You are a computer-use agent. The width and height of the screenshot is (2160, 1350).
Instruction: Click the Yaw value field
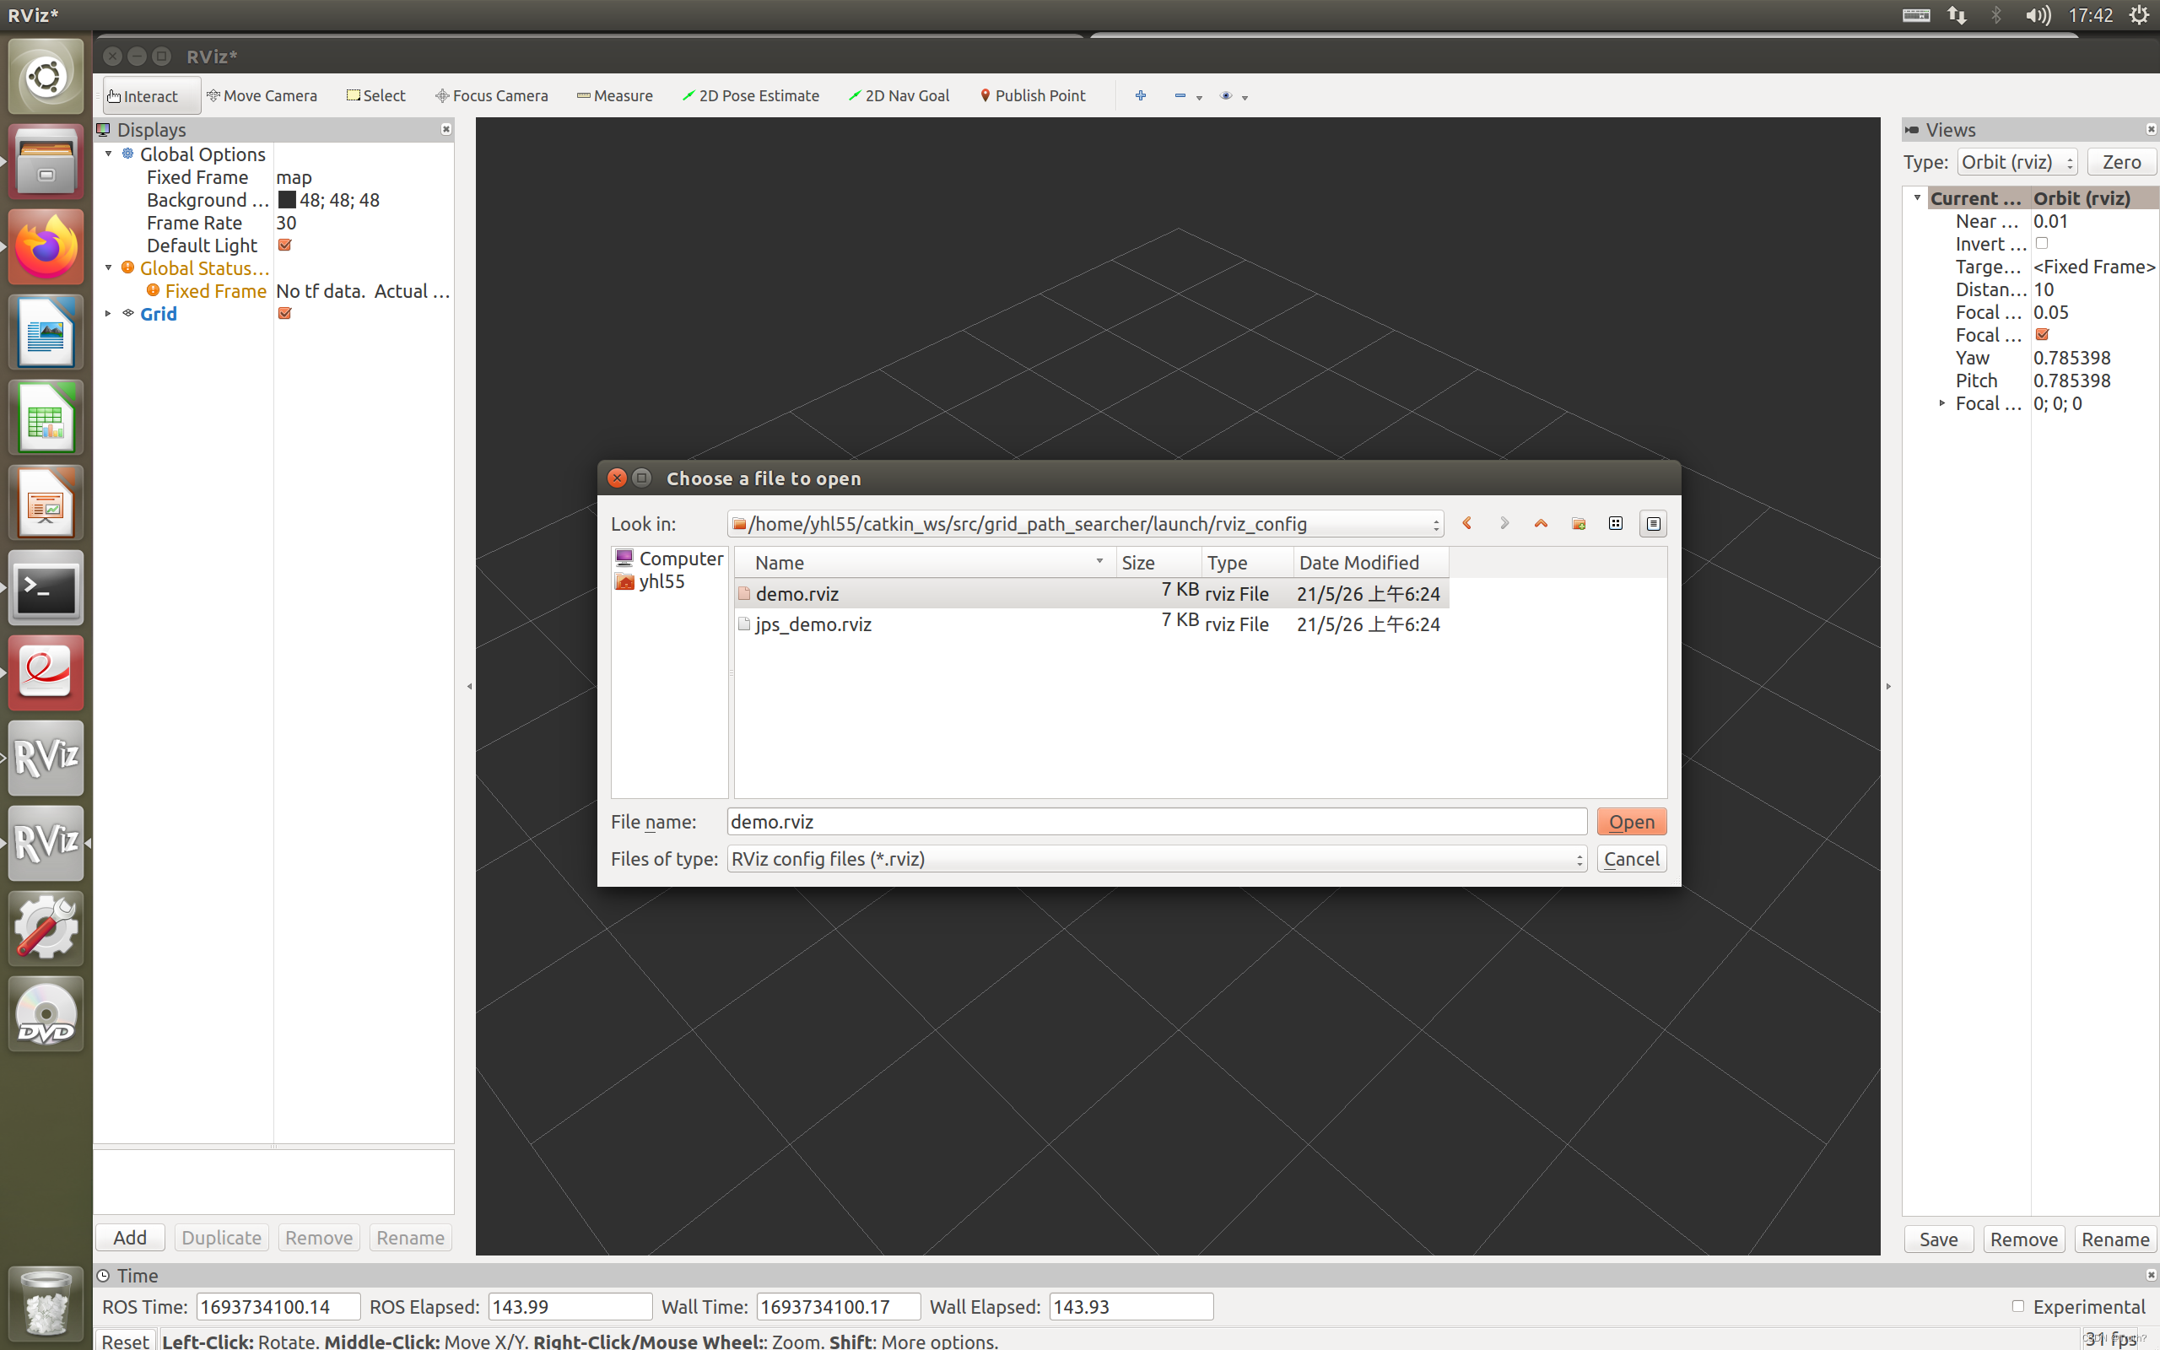2094,358
